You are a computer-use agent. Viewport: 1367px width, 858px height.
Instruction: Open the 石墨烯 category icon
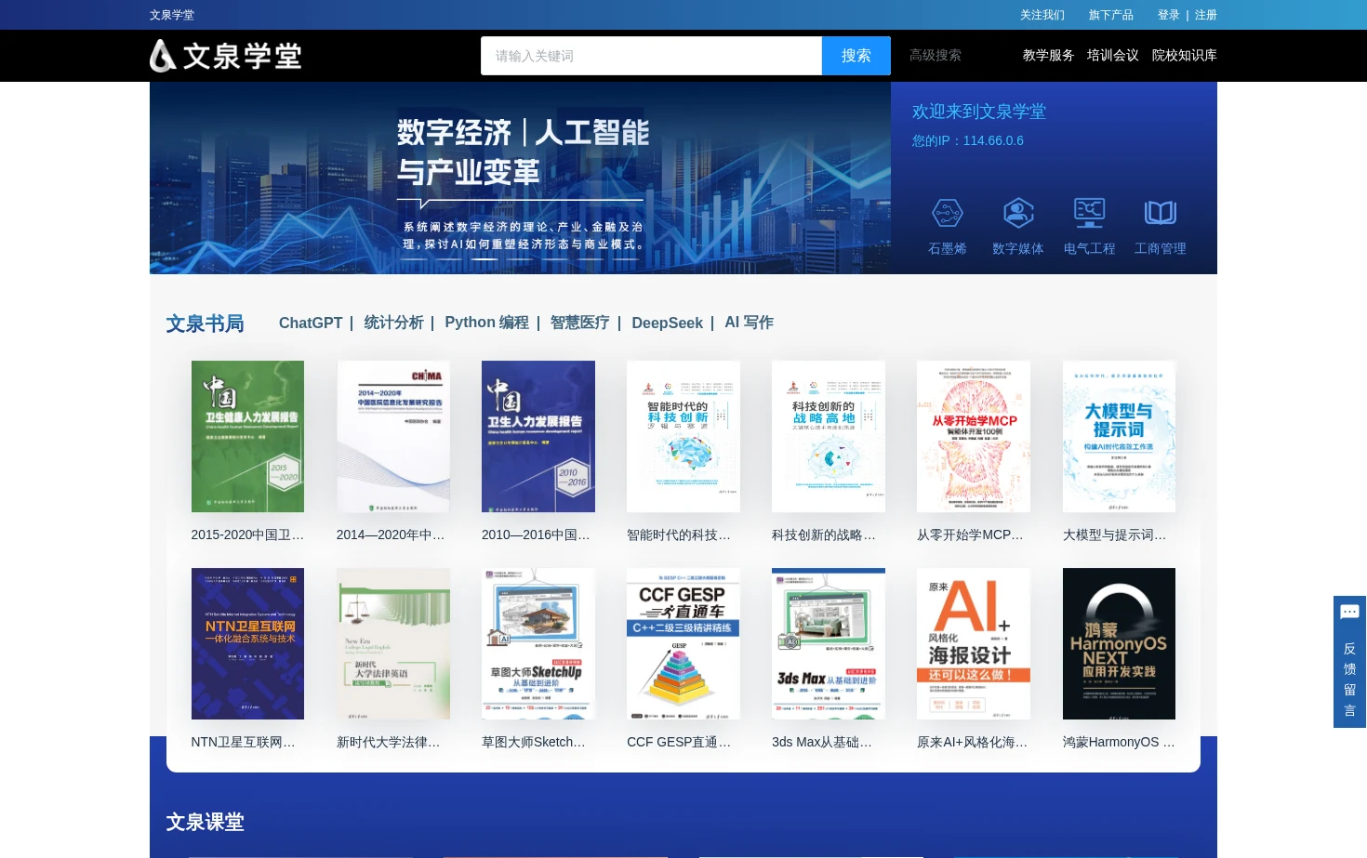948,214
